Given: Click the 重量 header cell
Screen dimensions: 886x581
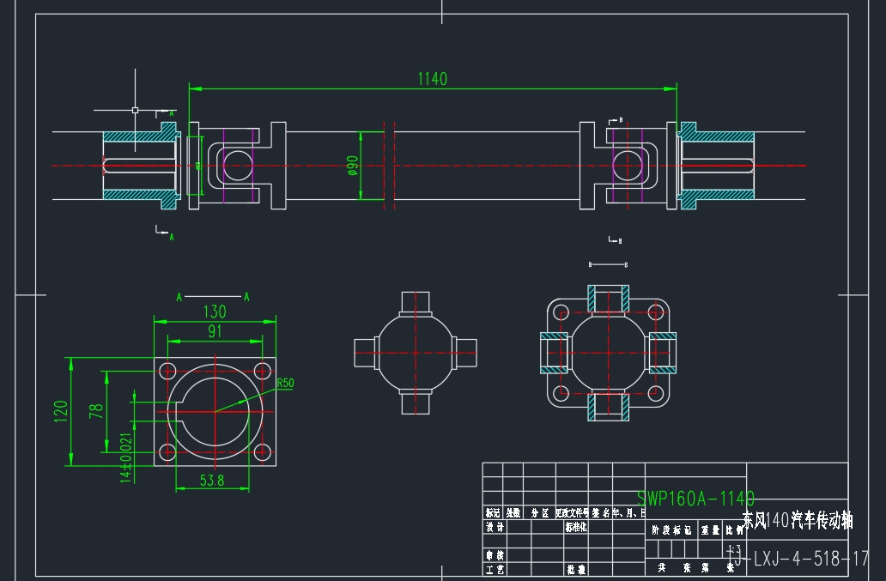Looking at the screenshot, I should click(711, 530).
